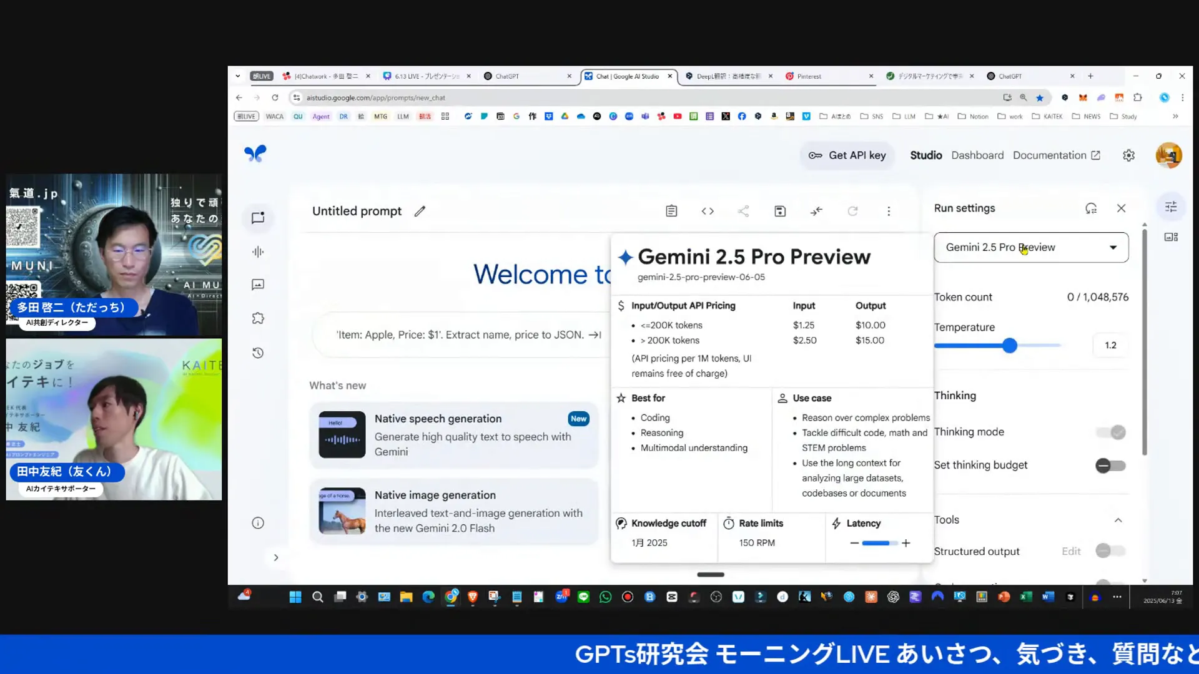Click the user profile avatar
The width and height of the screenshot is (1199, 674).
click(1168, 155)
